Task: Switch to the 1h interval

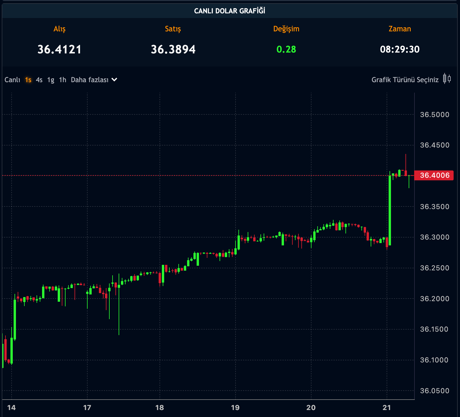Action: coord(63,80)
